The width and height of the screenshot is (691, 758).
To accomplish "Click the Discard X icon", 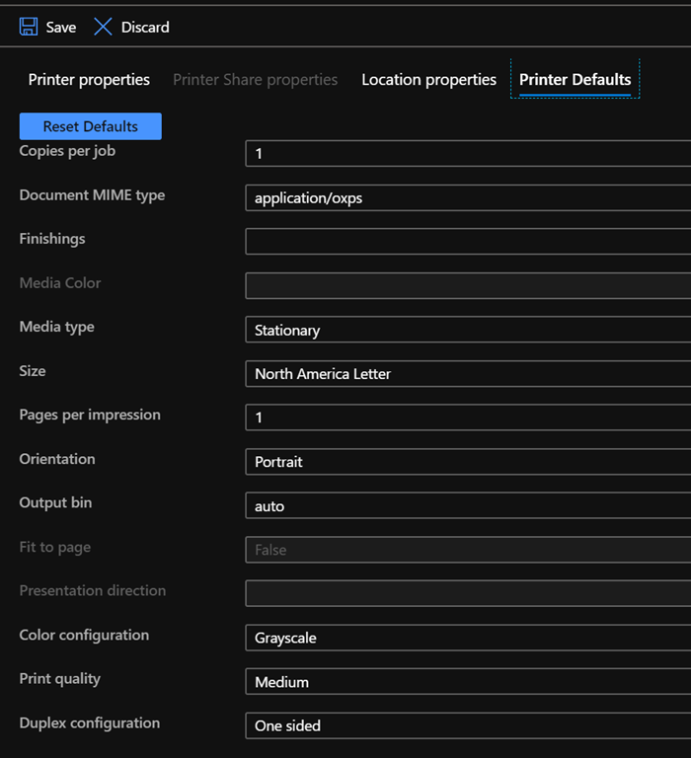I will pos(103,27).
